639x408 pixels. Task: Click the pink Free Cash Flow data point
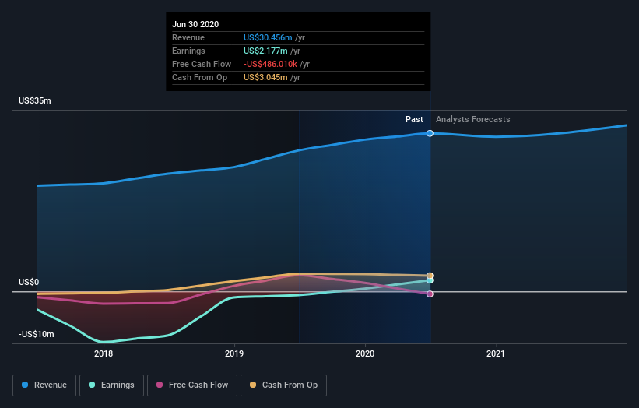click(x=430, y=294)
